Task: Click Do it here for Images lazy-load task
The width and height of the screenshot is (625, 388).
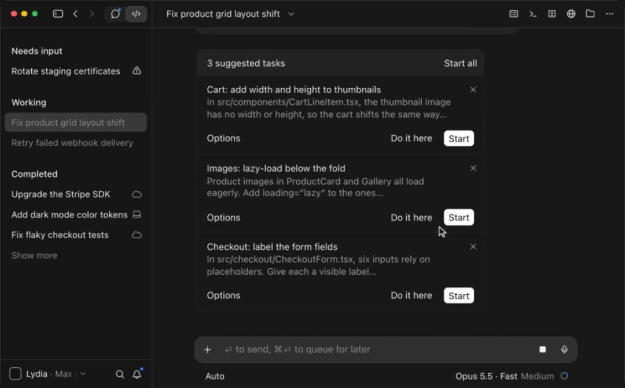Action: [411, 217]
